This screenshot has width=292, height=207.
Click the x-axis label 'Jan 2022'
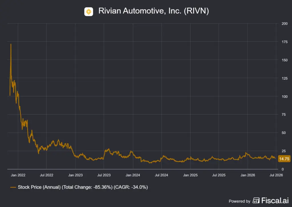pos(18,175)
